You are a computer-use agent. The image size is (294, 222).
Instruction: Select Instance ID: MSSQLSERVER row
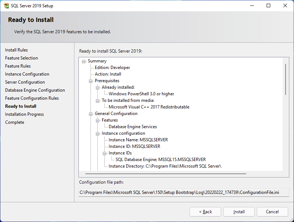tap(135, 146)
